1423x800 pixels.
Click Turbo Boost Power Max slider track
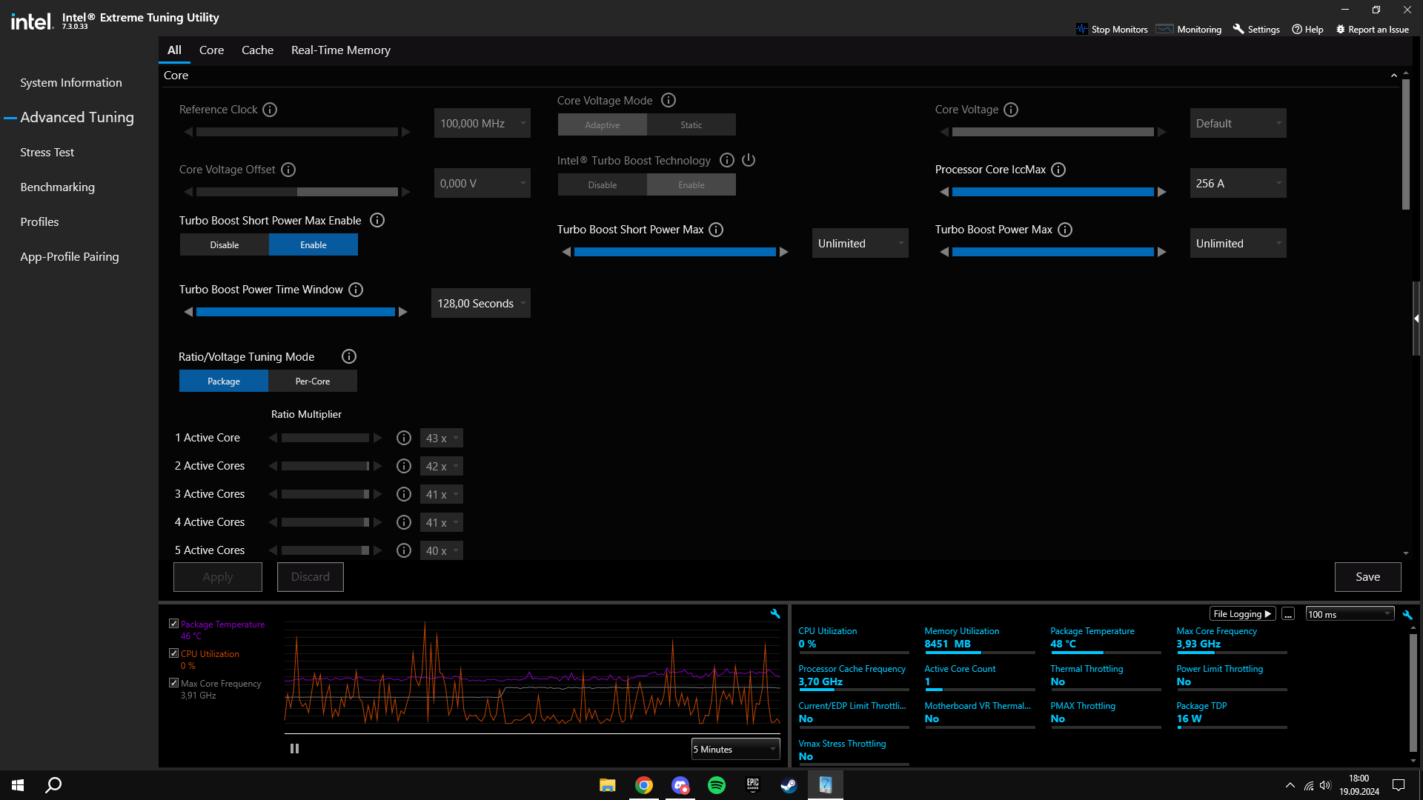tap(1052, 253)
